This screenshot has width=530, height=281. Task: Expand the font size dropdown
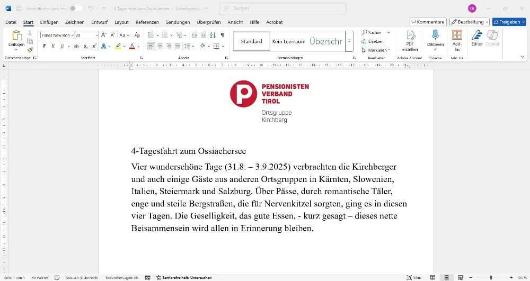(97, 35)
